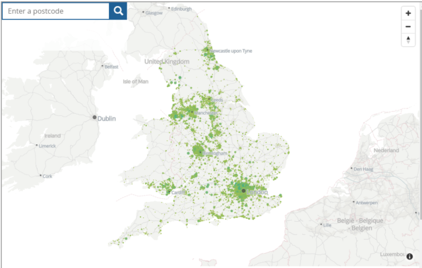Viewport: 422px width, 268px height.
Task: Click the Glasgow label at top
Action: tap(154, 13)
